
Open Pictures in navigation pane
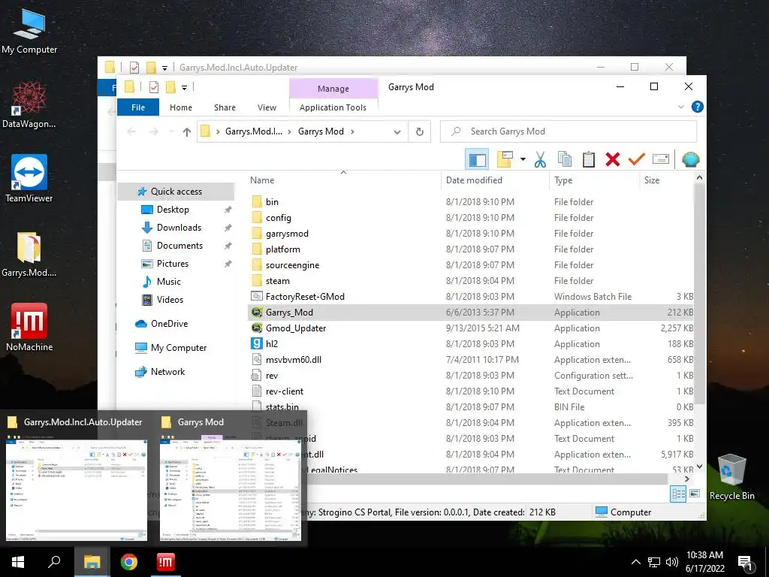(172, 264)
